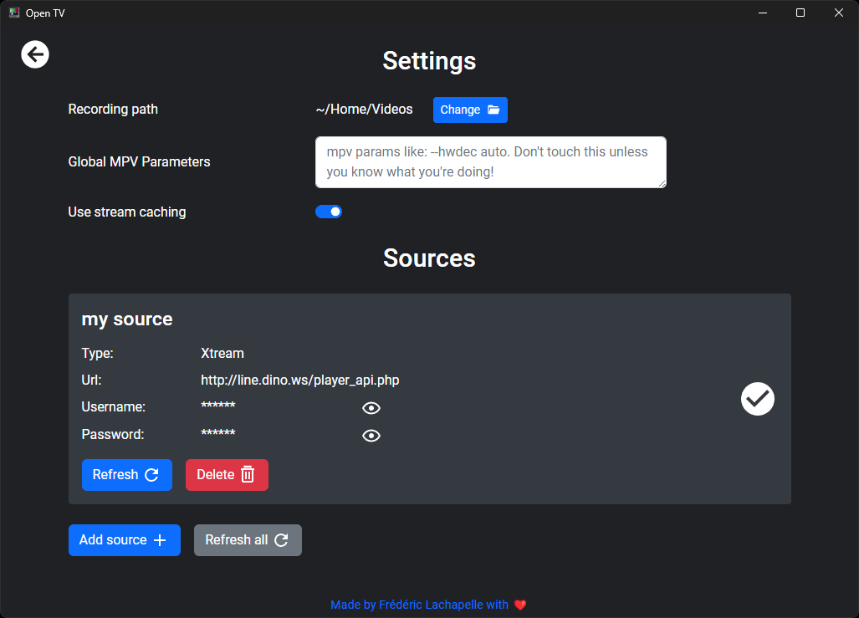This screenshot has height=618, width=859.
Task: Click the Change button for Recording path
Action: (470, 110)
